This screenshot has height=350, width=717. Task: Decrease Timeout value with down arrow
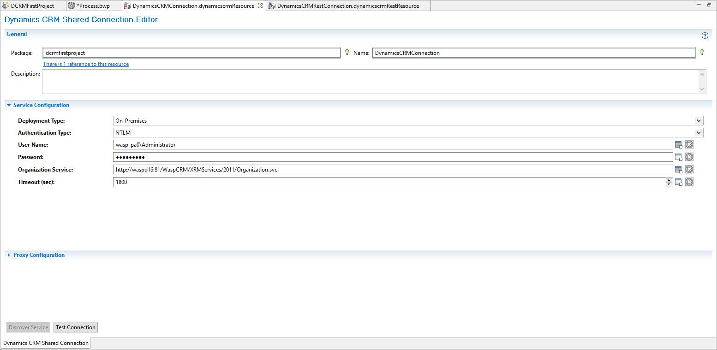(x=669, y=184)
